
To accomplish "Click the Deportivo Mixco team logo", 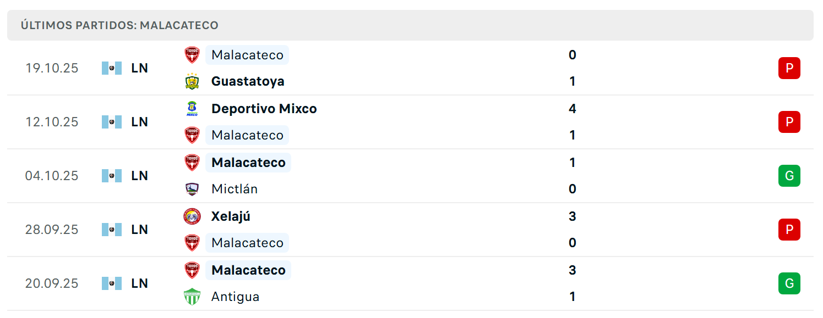I will pos(192,109).
